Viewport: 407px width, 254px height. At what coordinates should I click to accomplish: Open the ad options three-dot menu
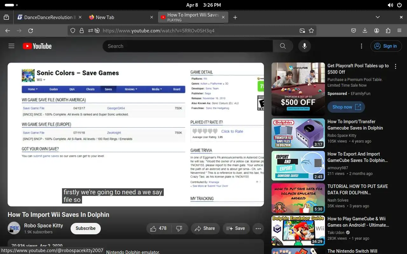(396, 66)
